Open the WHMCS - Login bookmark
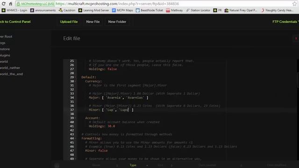Screen dimensions: 299x168 14,10
